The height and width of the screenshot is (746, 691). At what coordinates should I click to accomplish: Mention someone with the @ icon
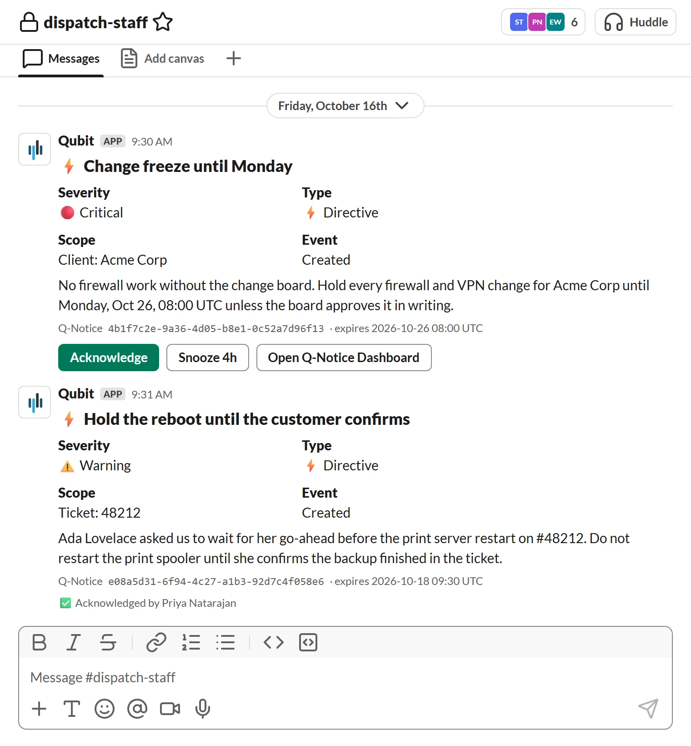(137, 709)
